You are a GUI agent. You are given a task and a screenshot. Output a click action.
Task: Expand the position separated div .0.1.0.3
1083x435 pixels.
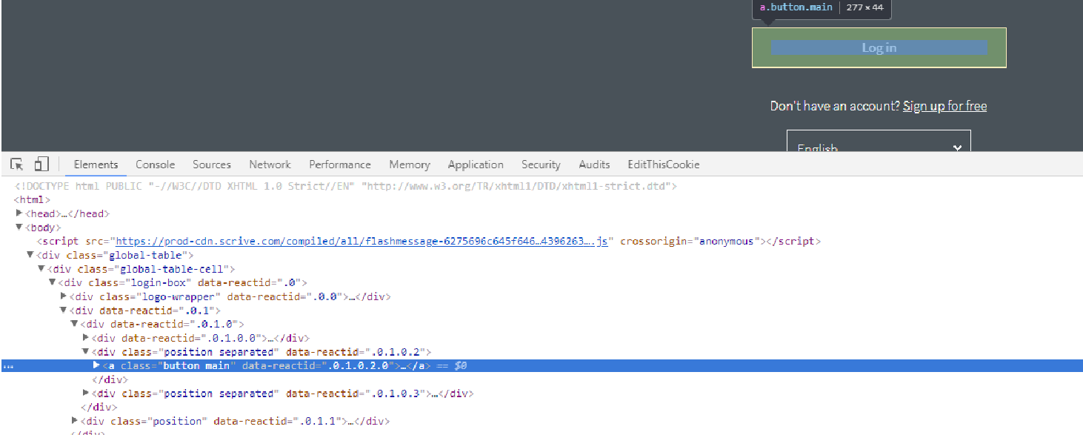pyautogui.click(x=86, y=394)
